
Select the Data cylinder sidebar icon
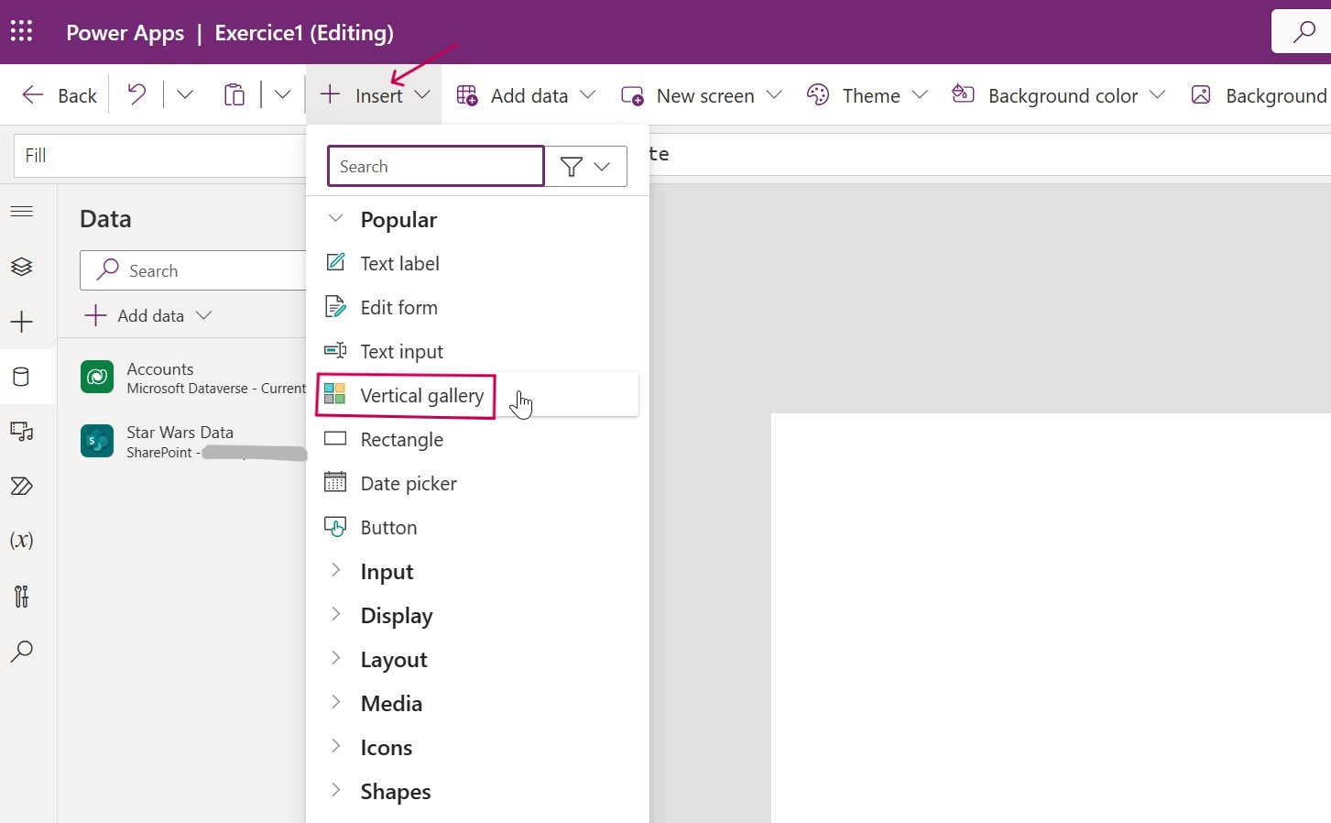[21, 377]
